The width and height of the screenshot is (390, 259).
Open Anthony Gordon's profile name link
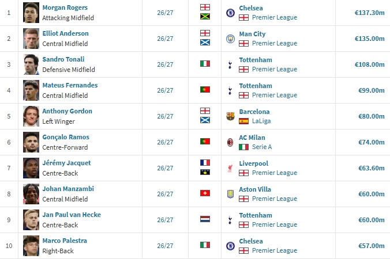point(67,111)
